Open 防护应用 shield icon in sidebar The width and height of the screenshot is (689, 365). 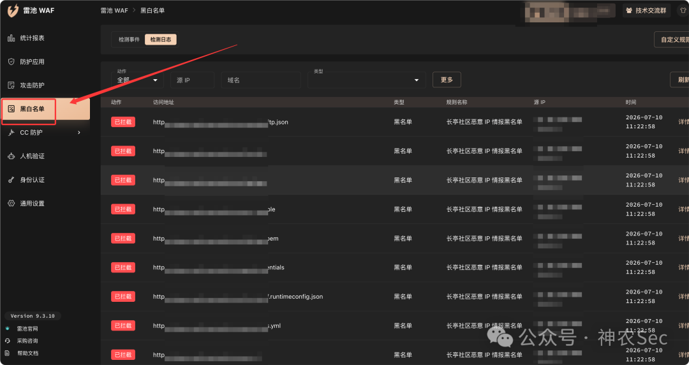(x=11, y=61)
